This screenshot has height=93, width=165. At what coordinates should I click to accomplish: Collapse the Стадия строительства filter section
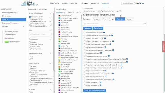point(51,63)
